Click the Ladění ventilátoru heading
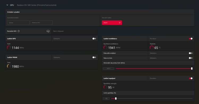This screenshot has height=104, width=199. click(x=110, y=39)
